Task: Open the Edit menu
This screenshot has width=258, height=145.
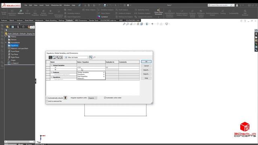Action: 31,5
